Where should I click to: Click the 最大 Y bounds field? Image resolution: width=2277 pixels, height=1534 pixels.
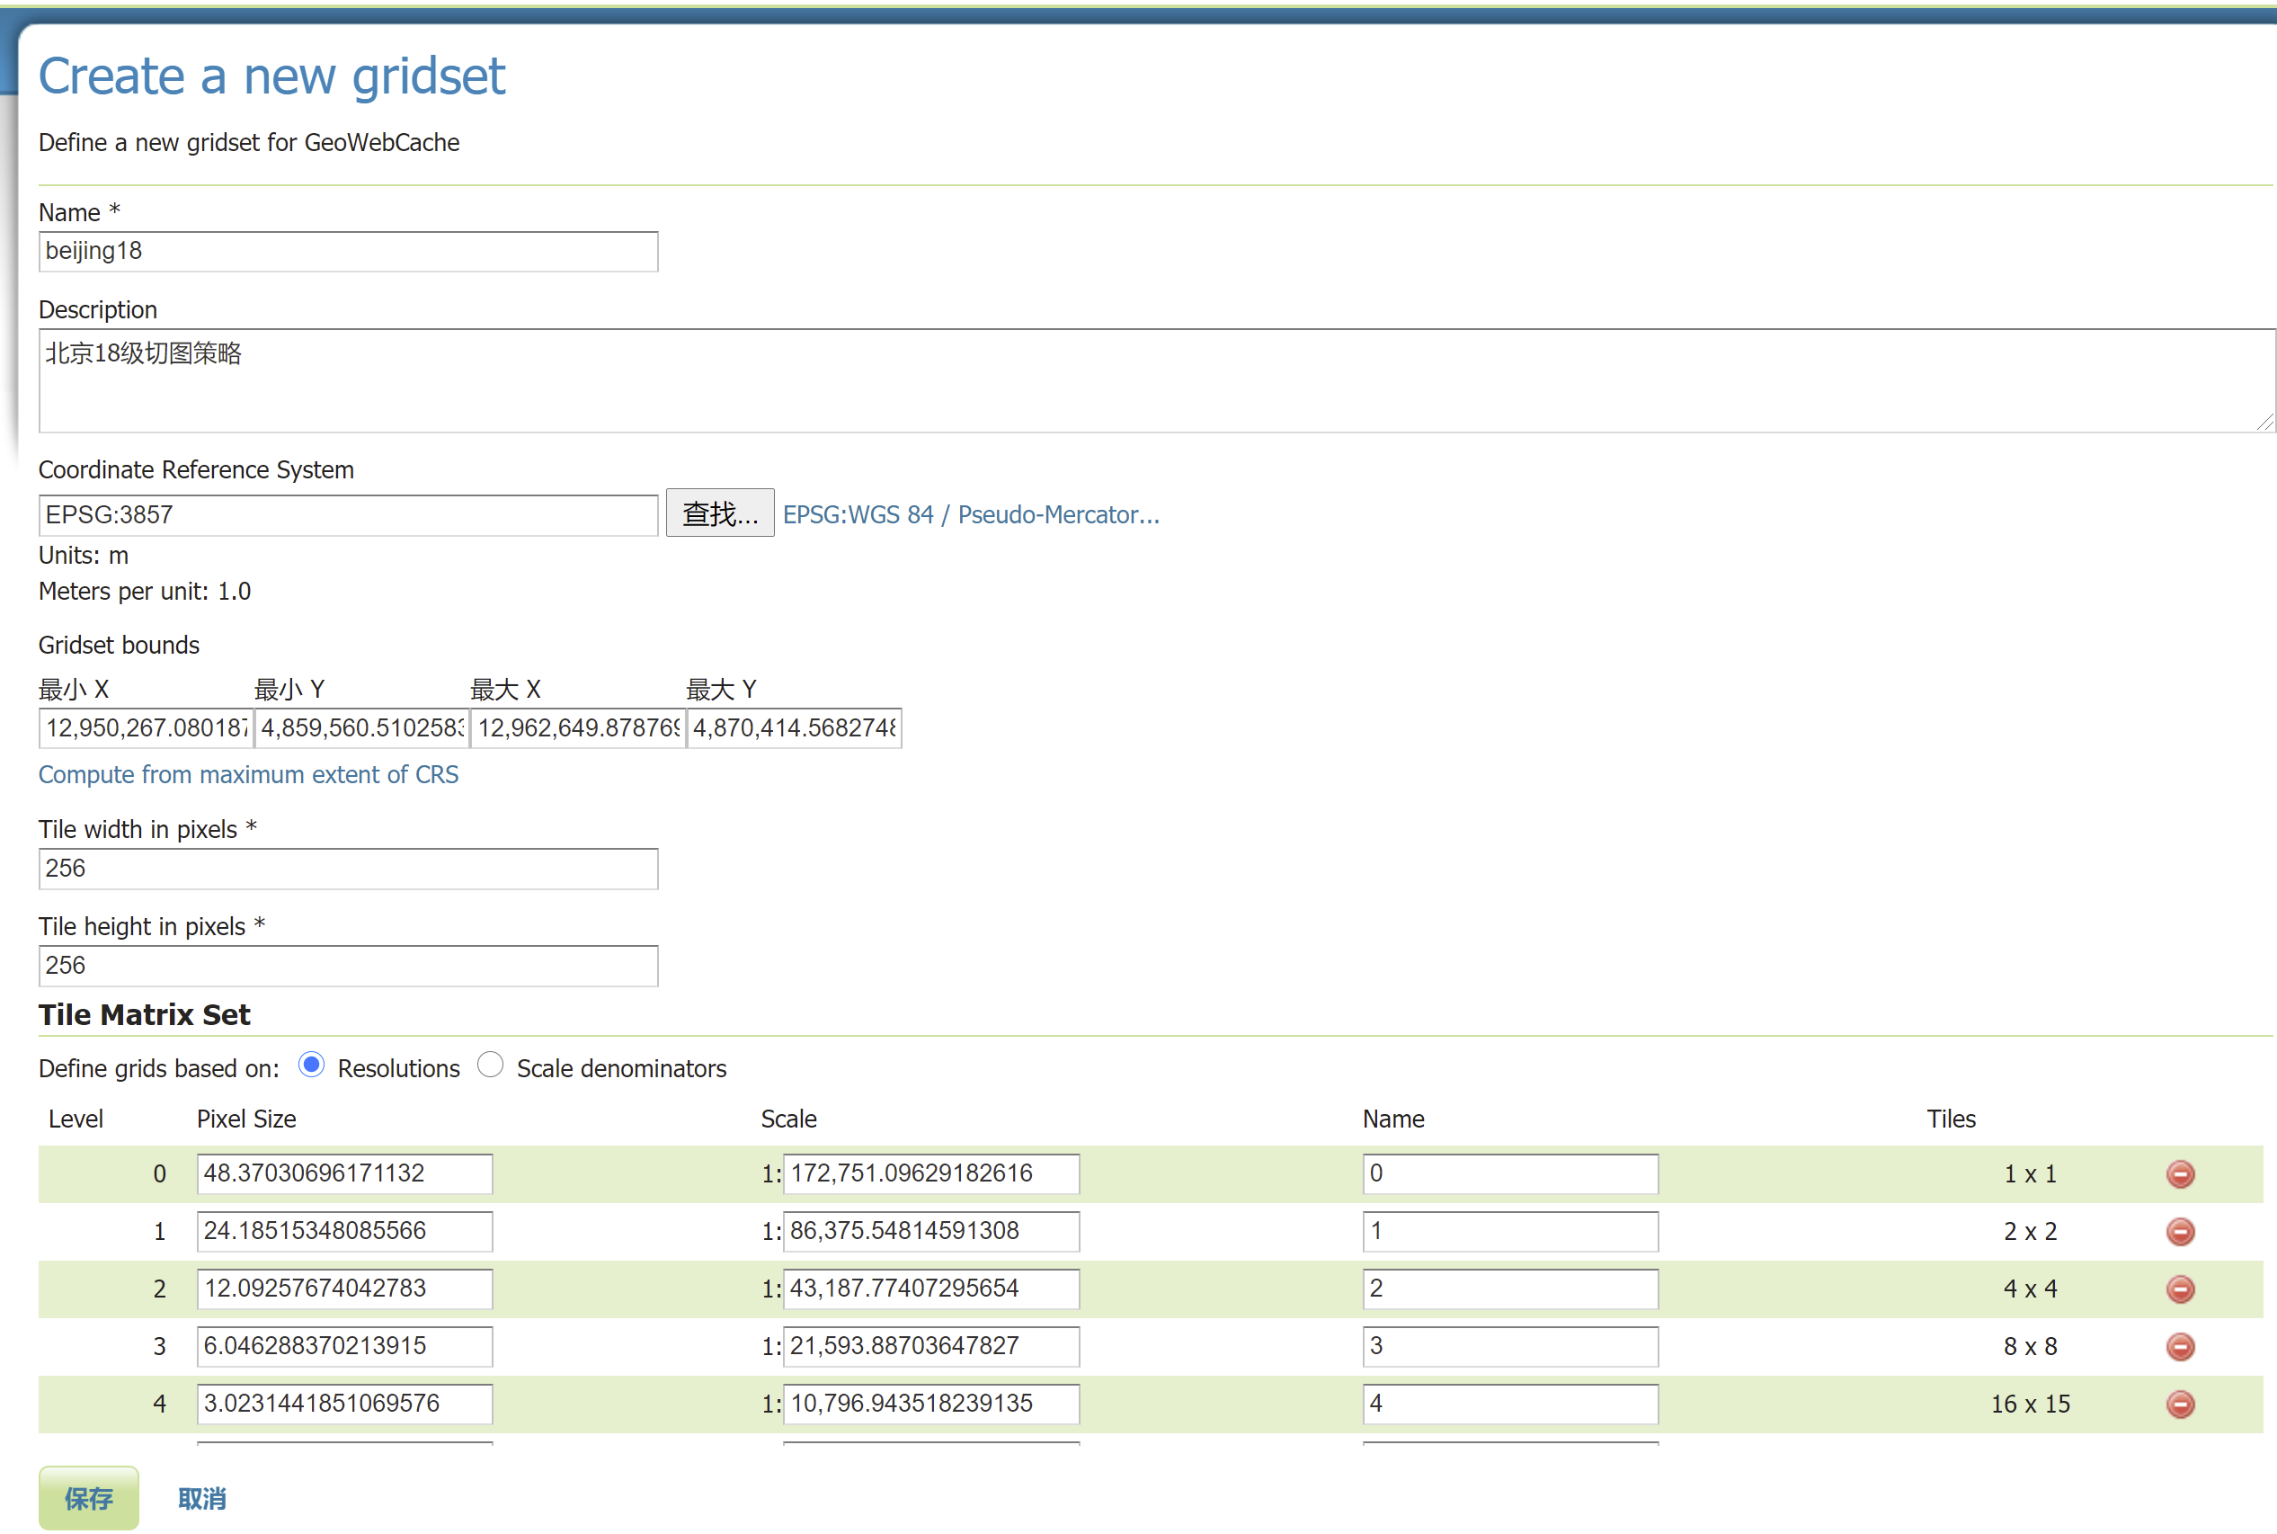(793, 727)
